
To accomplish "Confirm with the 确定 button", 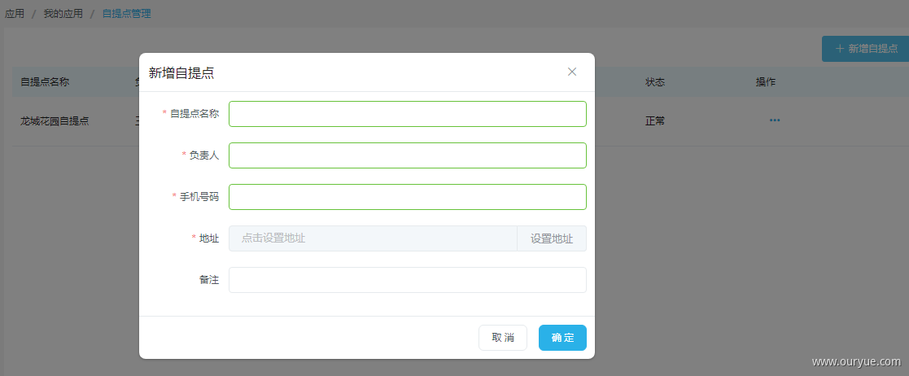I will click(x=562, y=338).
